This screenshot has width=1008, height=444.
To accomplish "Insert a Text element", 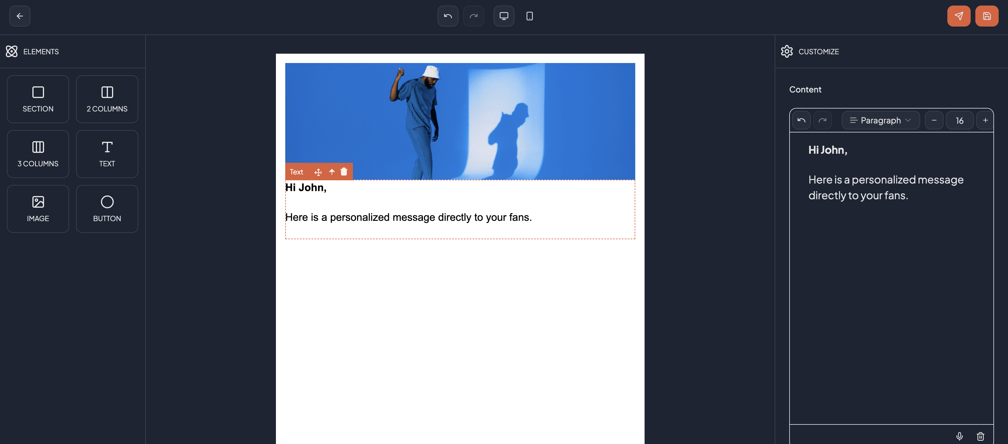I will (x=107, y=154).
